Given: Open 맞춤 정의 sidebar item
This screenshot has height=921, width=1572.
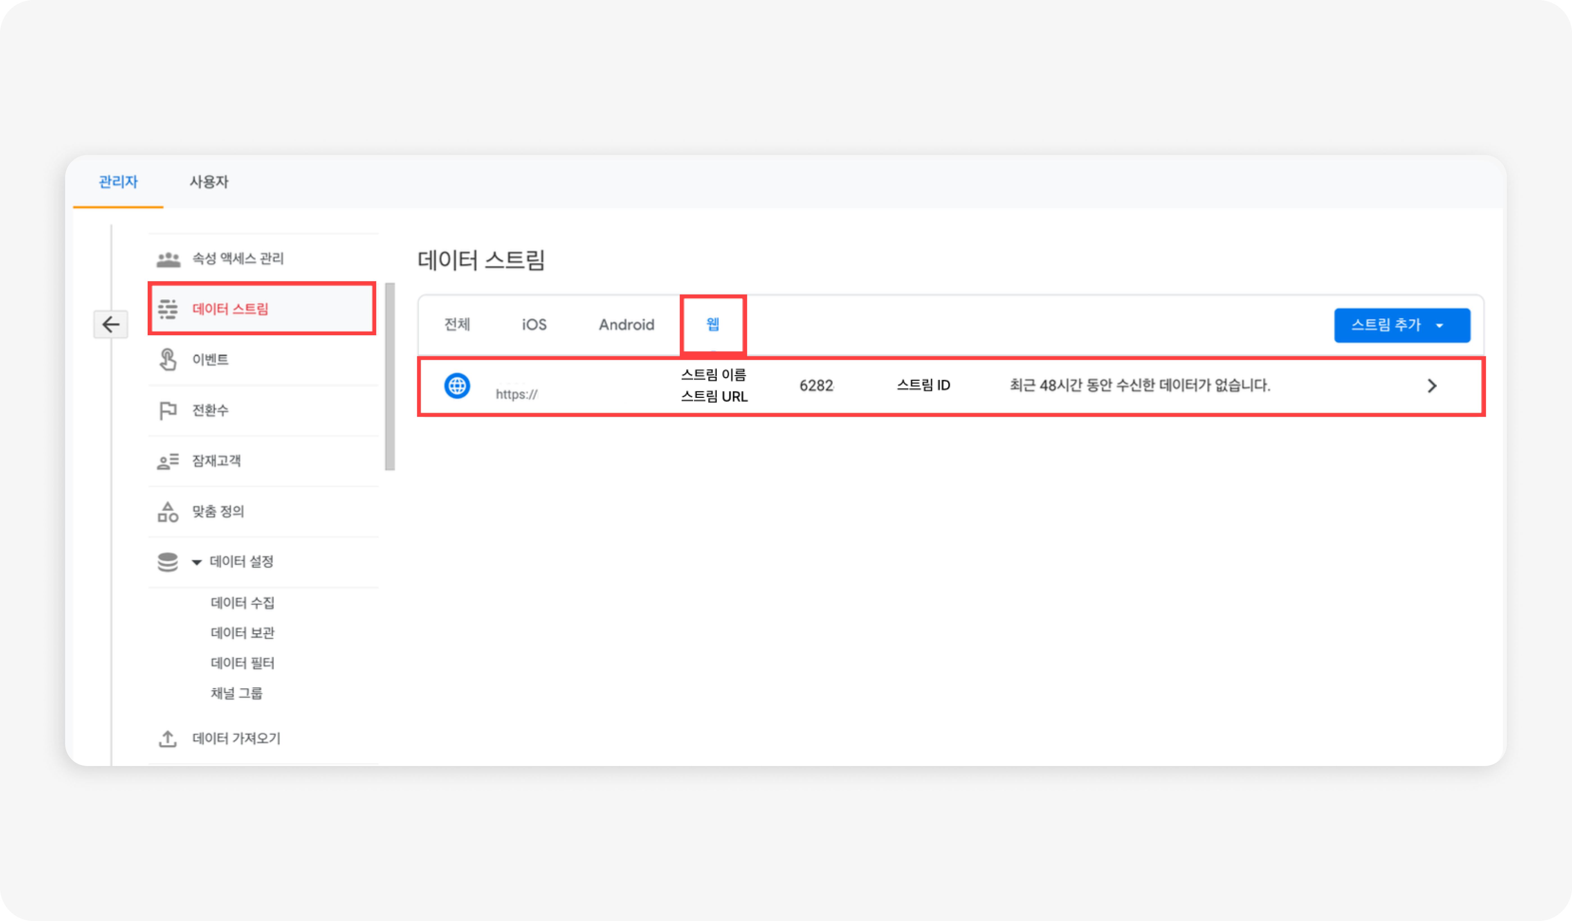Looking at the screenshot, I should [263, 511].
